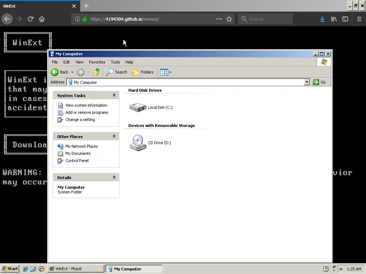Click the WinExt heading on the webpage

coord(27,42)
